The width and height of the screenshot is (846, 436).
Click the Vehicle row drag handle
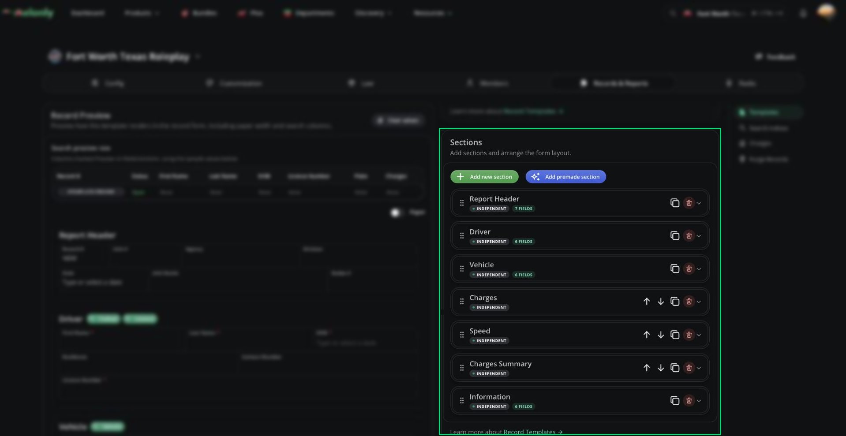click(461, 268)
